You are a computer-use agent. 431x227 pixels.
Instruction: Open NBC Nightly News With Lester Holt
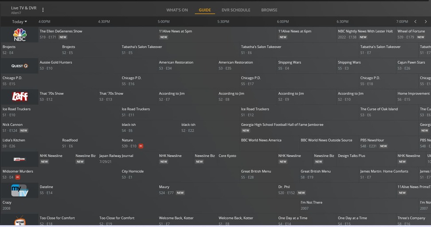366,34
